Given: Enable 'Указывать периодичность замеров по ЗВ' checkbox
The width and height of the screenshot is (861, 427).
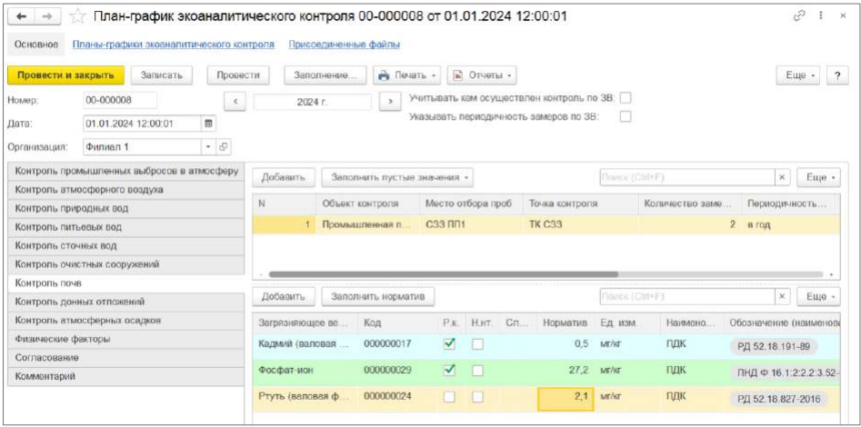Looking at the screenshot, I should pyautogui.click(x=625, y=116).
